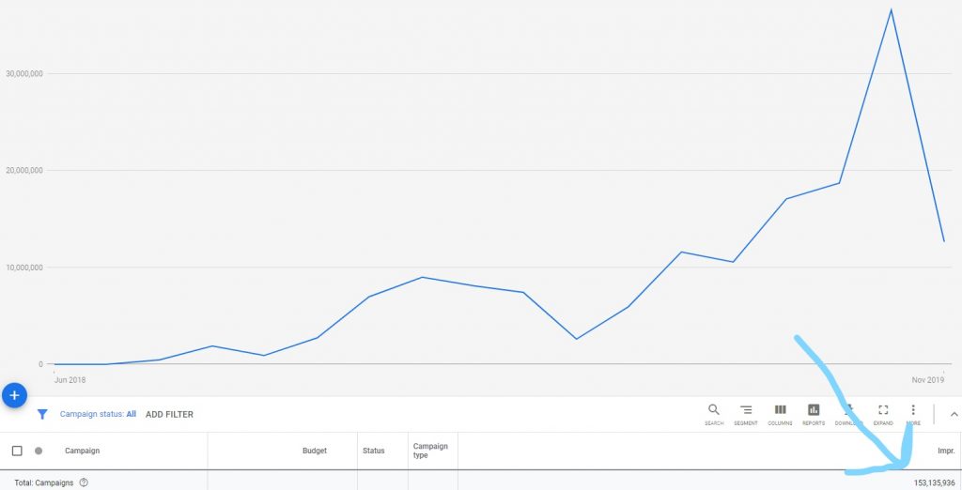This screenshot has height=490, width=962.
Task: Sort by the Impr. column header
Action: click(x=946, y=451)
